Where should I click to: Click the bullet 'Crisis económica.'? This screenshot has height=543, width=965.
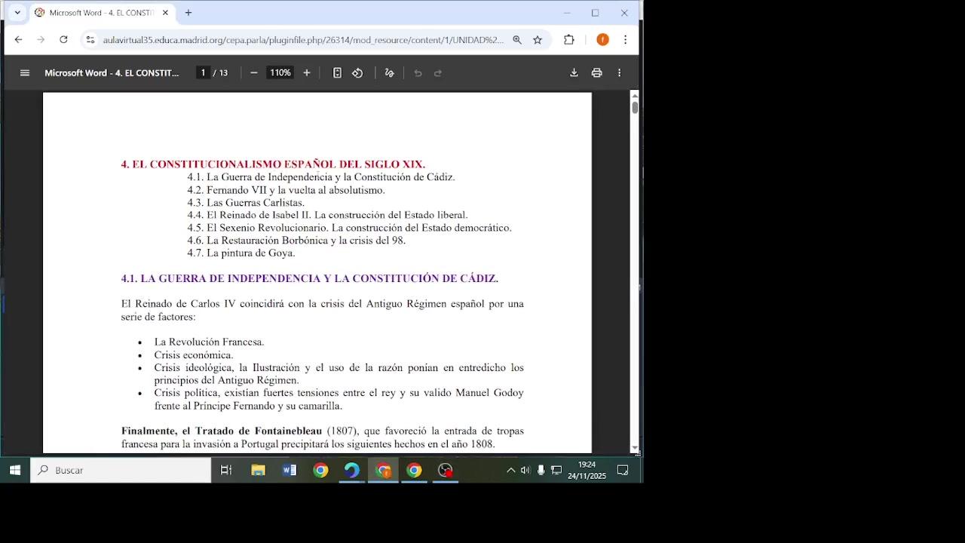point(194,355)
